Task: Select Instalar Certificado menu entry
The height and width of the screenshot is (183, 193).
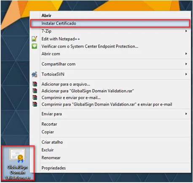Action: tap(110, 23)
